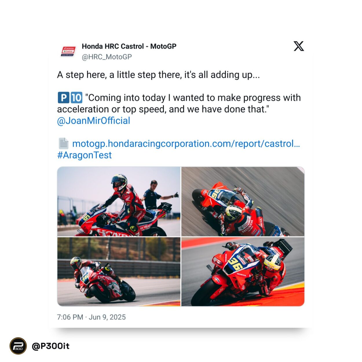The width and height of the screenshot is (362, 362).
Task: Open the photo of bike beside the fence
Action: tap(119, 272)
